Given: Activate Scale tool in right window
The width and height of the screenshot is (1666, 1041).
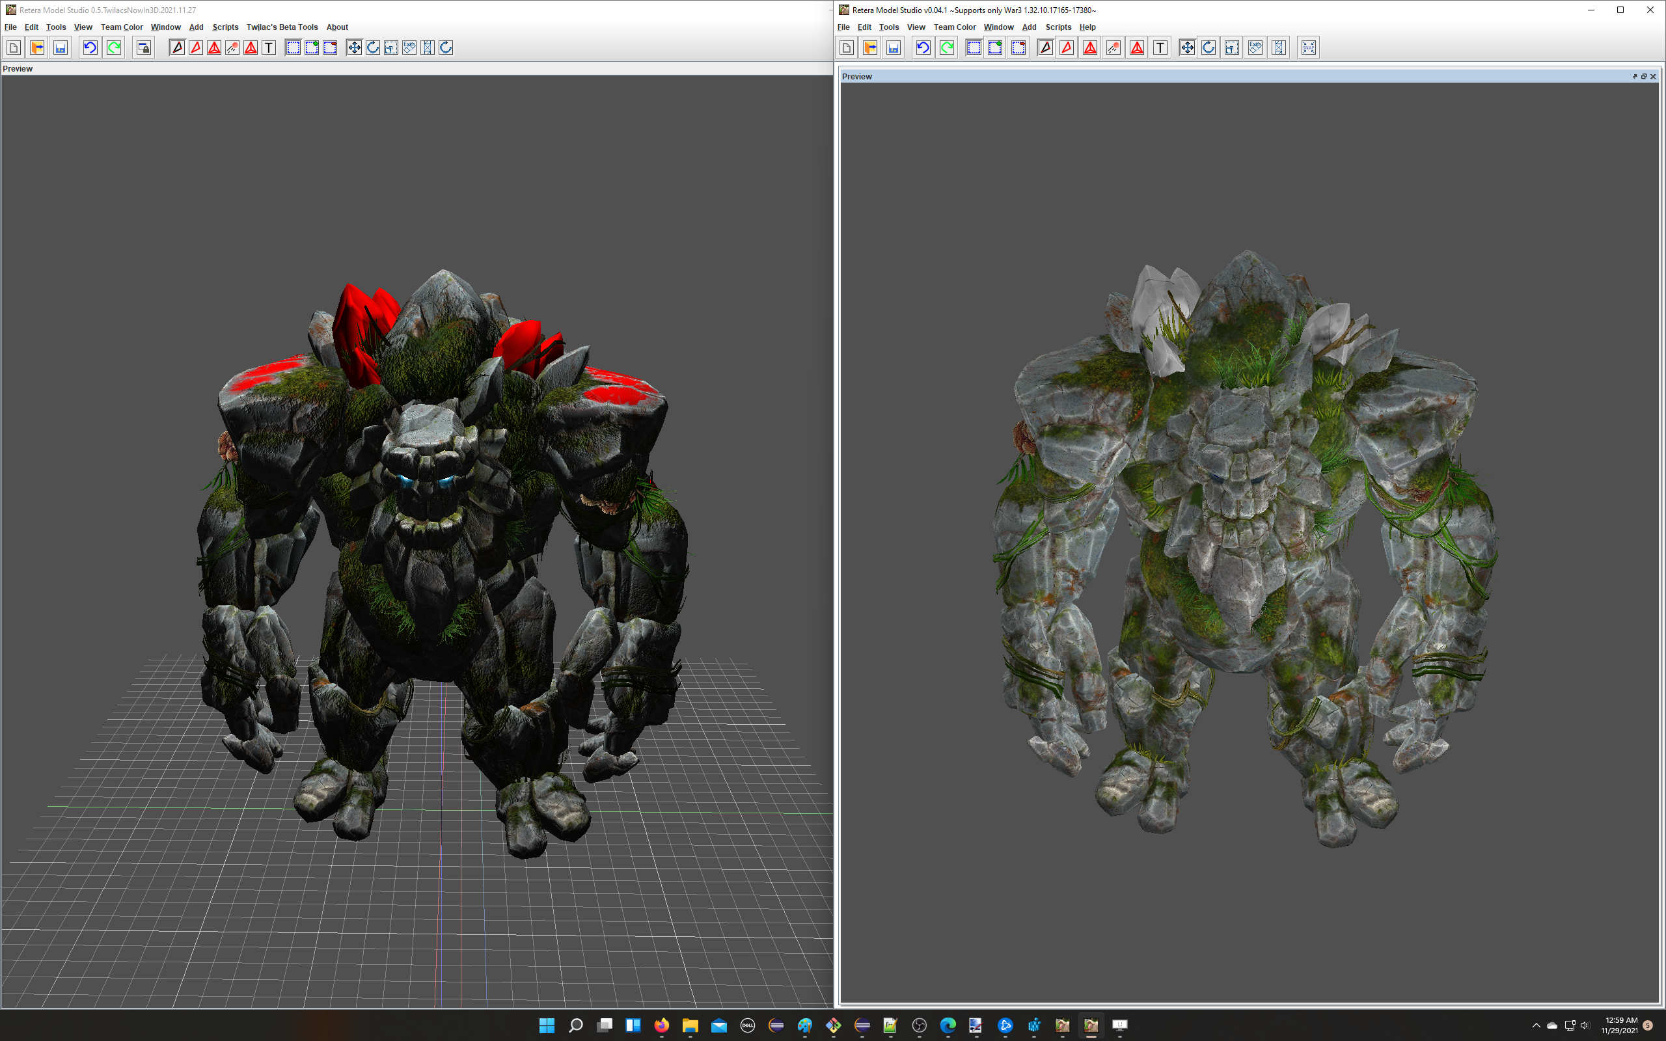Looking at the screenshot, I should (x=1233, y=47).
